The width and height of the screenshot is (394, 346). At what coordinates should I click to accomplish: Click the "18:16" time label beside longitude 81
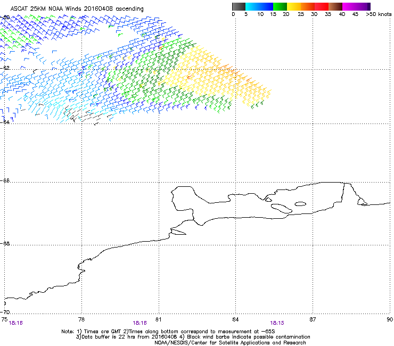[x=139, y=323]
